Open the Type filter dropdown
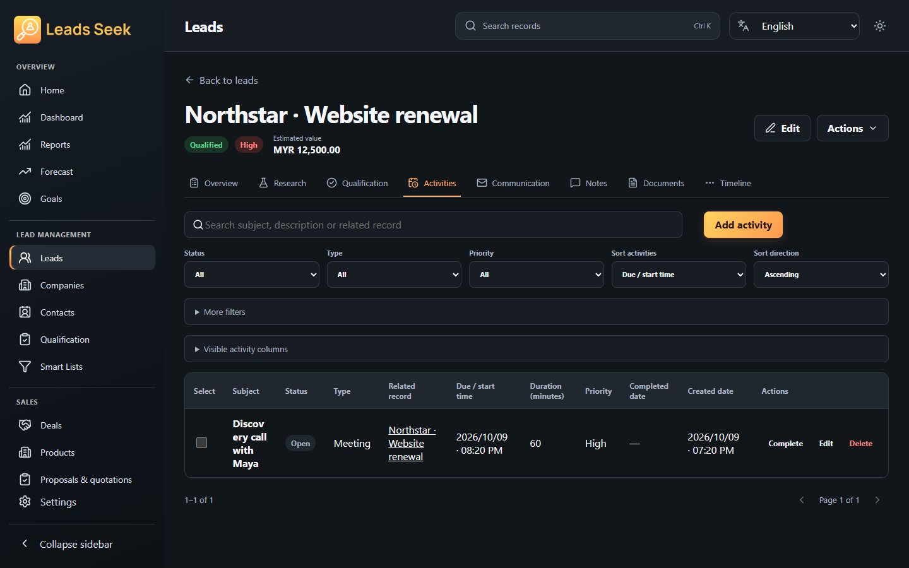 point(394,275)
